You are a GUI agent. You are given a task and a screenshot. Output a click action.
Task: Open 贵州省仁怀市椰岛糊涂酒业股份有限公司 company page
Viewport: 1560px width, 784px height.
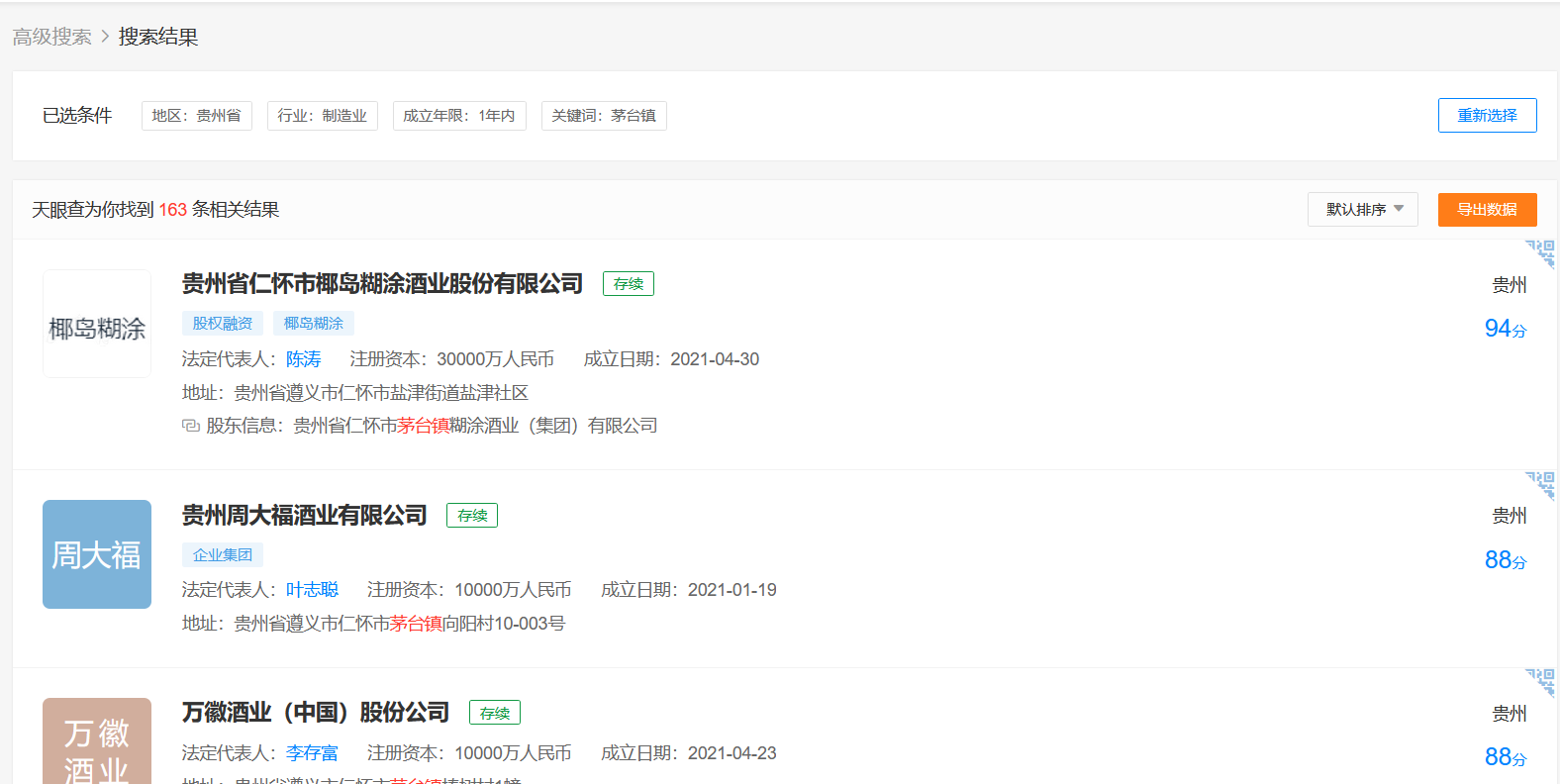click(x=382, y=284)
